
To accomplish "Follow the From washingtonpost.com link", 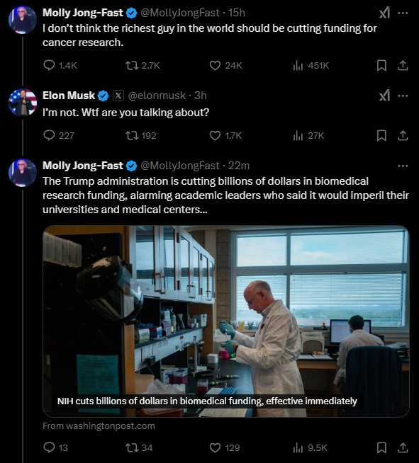I will 99,426.
